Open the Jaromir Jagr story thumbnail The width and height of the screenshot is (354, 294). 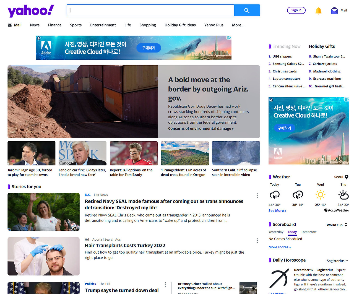pyautogui.click(x=32, y=153)
